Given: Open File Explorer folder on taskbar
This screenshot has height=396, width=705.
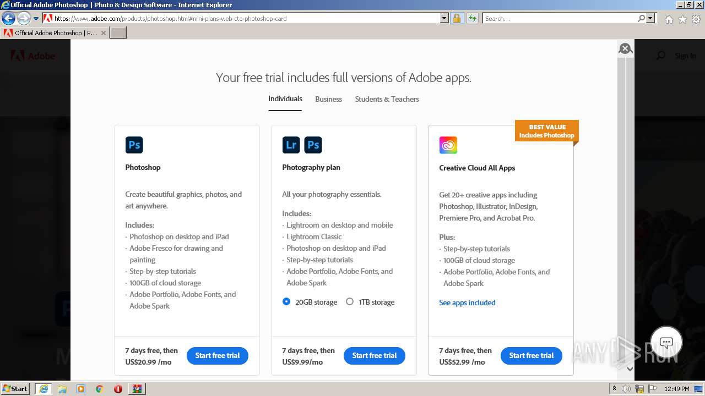Looking at the screenshot, I should [x=62, y=389].
